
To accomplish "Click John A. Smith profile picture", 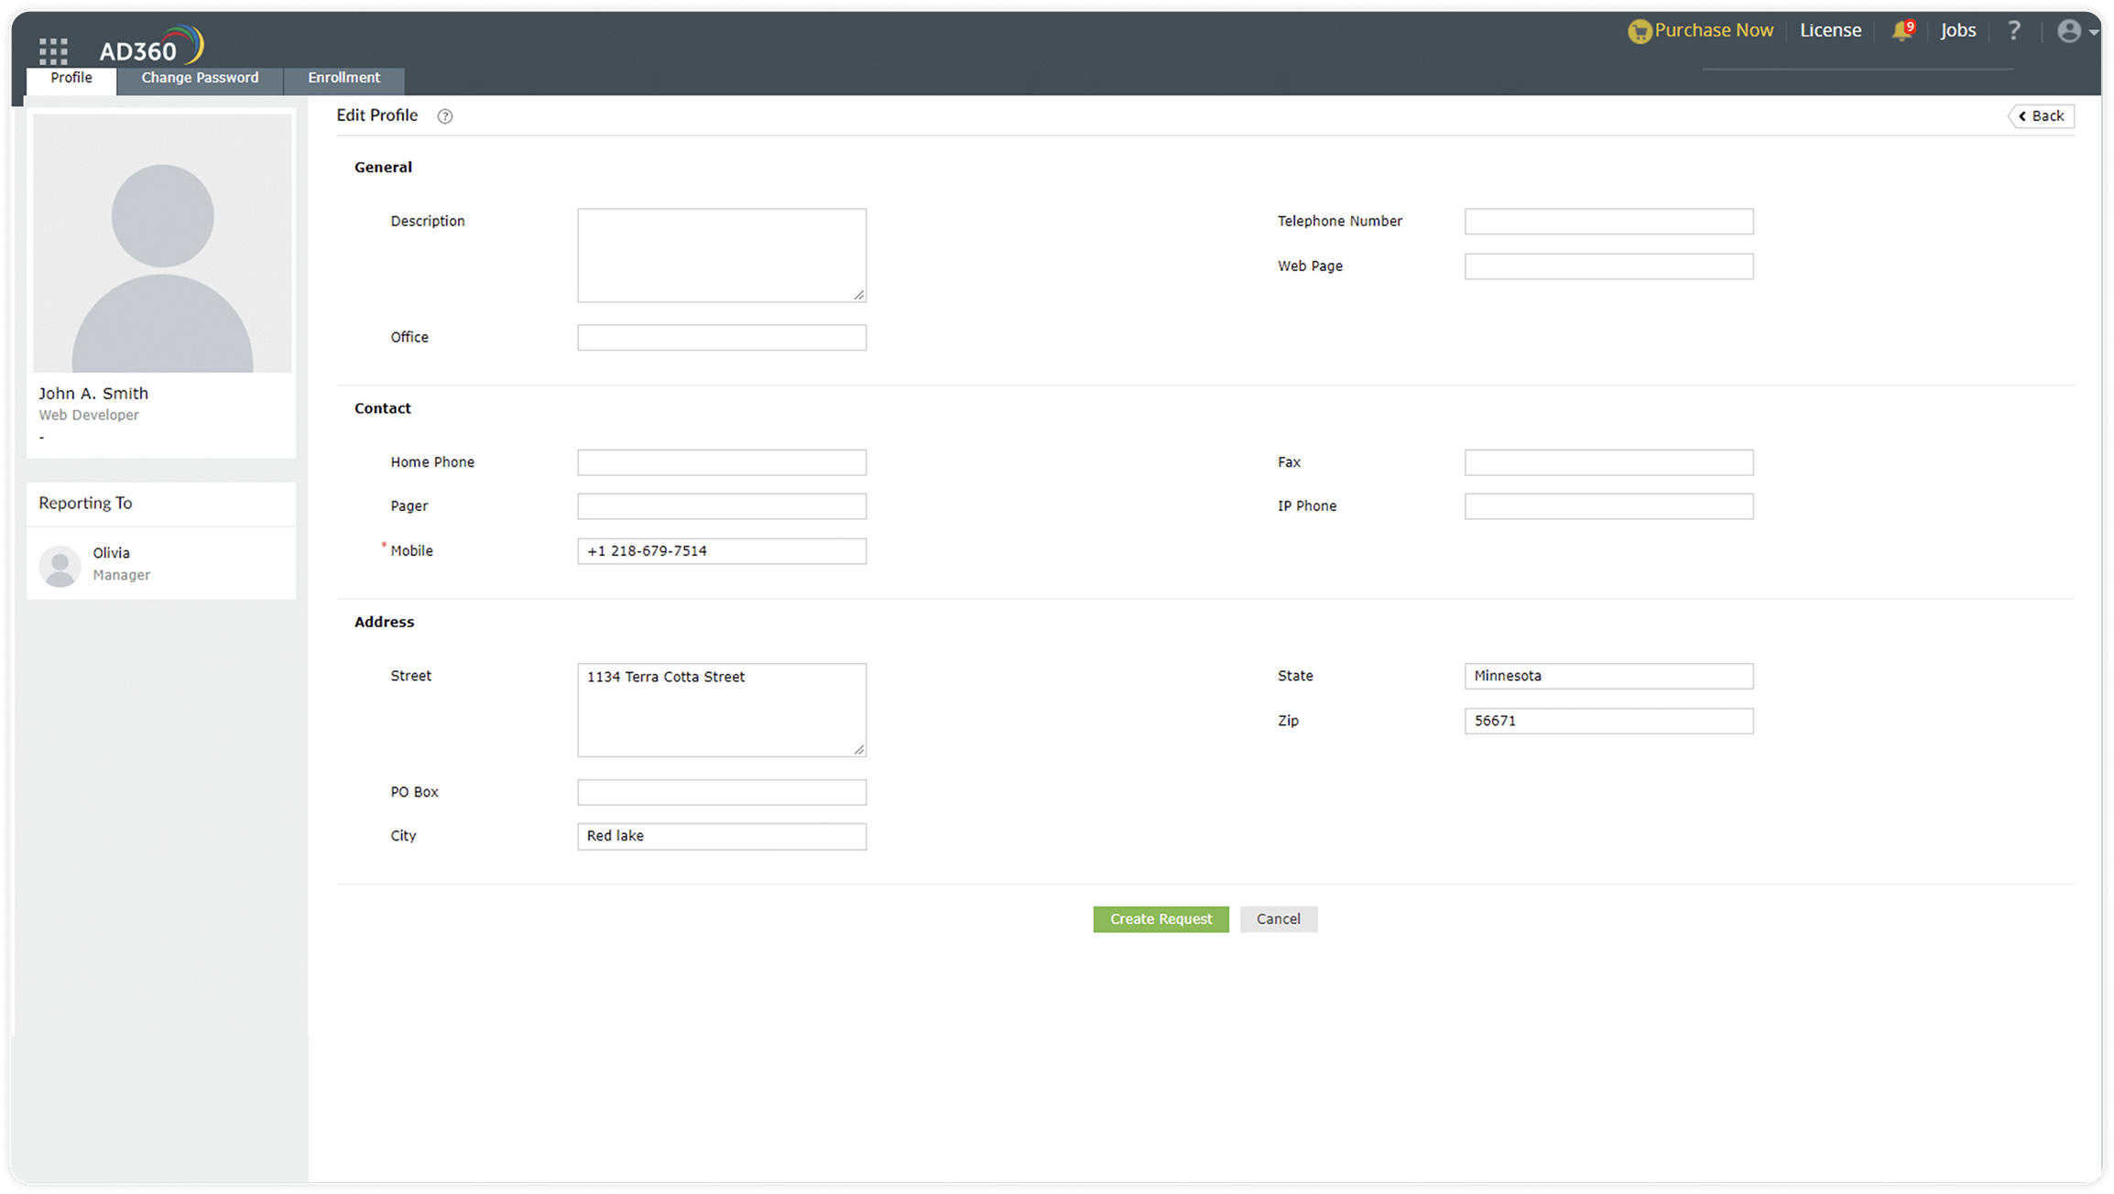I will tap(162, 244).
